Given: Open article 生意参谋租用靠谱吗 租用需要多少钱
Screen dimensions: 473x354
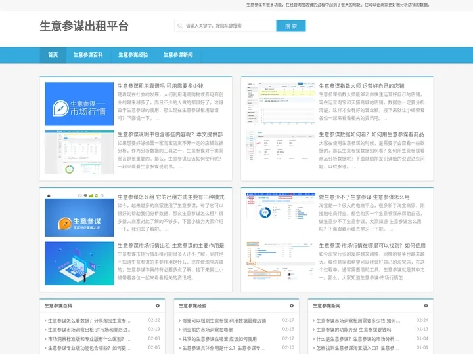Looking at the screenshot, I should tap(160, 86).
